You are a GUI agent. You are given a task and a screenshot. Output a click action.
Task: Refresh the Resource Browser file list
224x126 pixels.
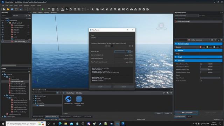tap(164, 93)
